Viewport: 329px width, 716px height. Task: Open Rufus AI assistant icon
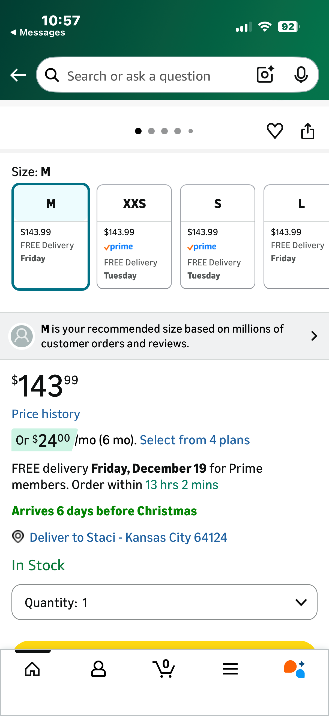pyautogui.click(x=295, y=668)
